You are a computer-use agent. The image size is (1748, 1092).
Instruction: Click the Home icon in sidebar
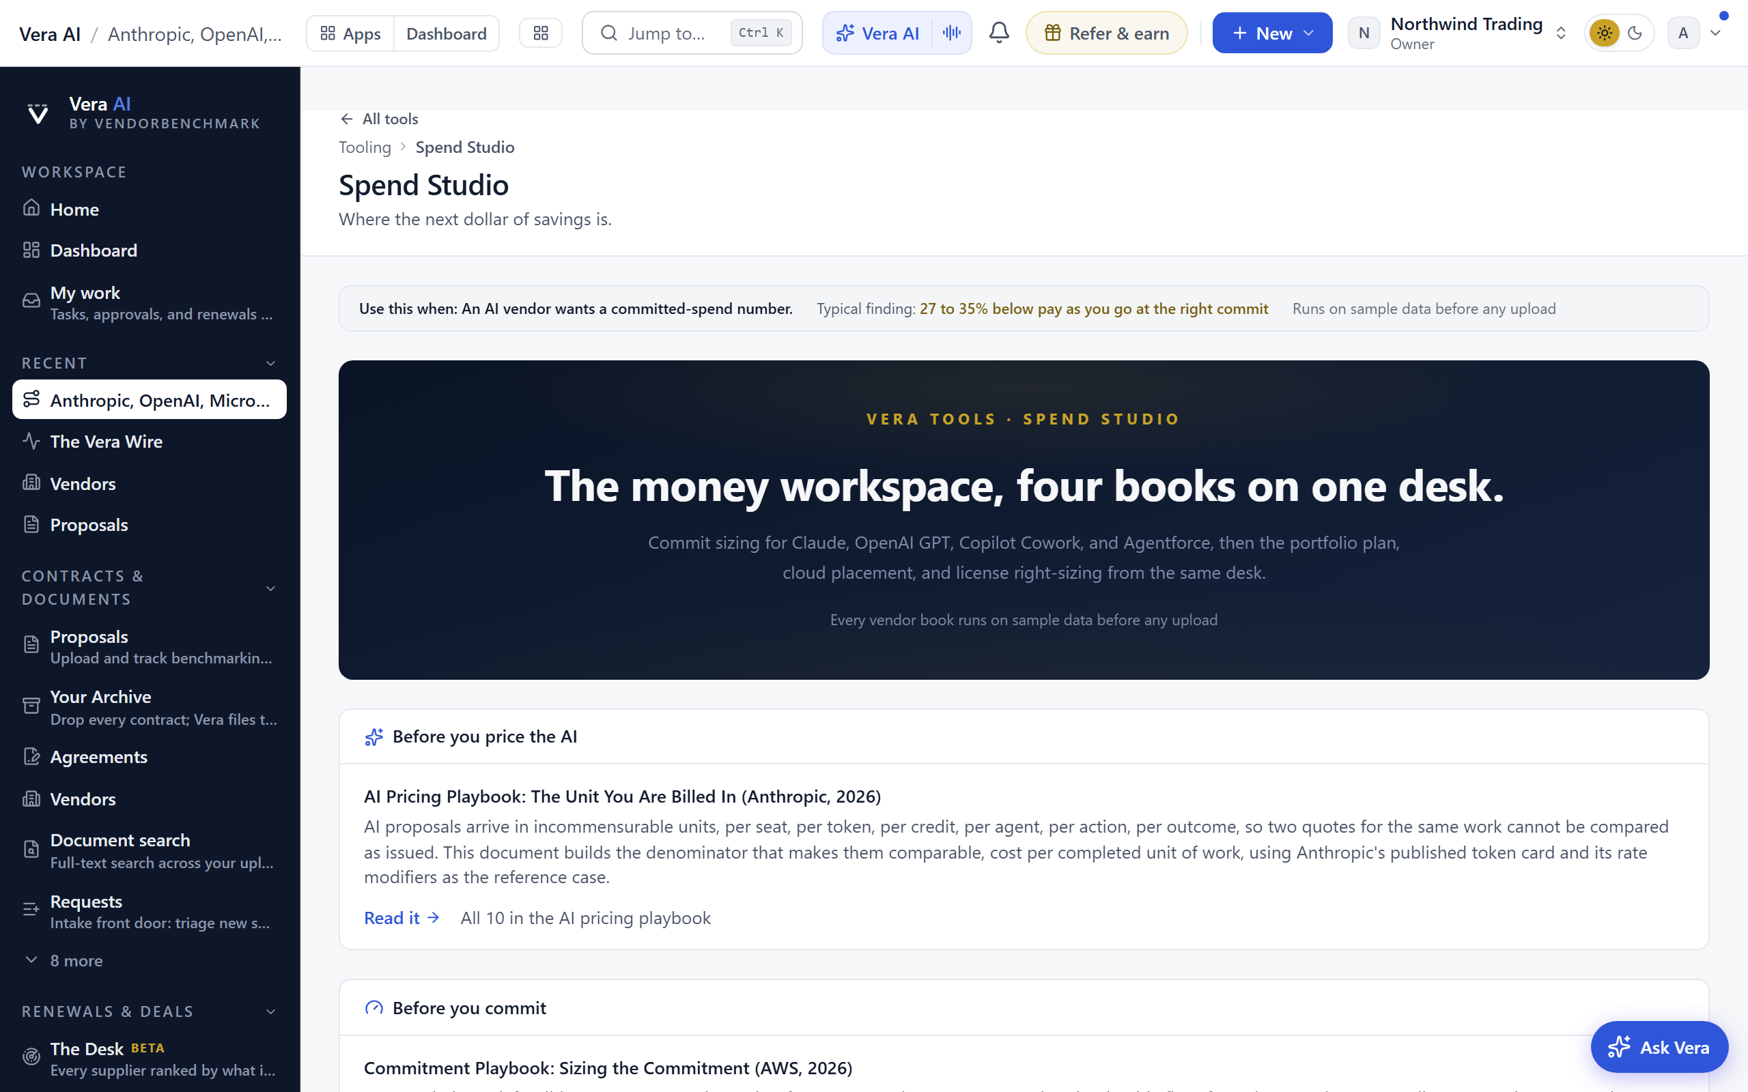point(31,209)
